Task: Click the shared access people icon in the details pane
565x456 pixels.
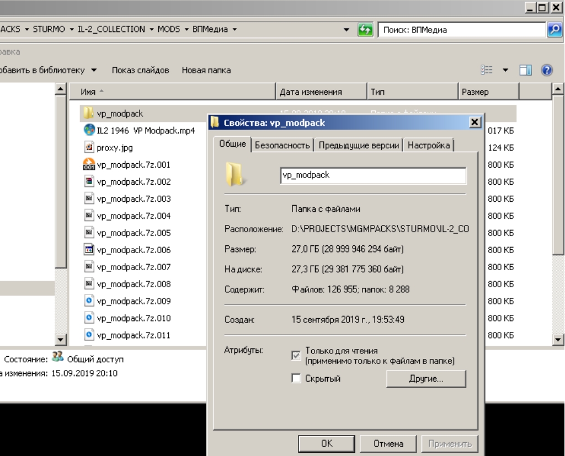Action: (x=57, y=357)
